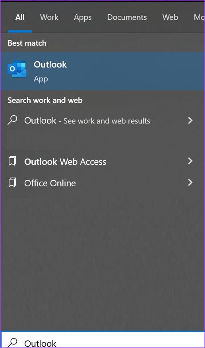Switch to the All tab

20,17
